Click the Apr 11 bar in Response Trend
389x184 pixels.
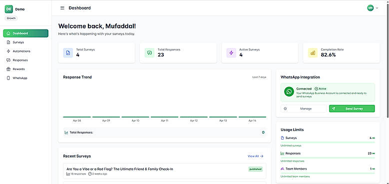click(x=164, y=116)
